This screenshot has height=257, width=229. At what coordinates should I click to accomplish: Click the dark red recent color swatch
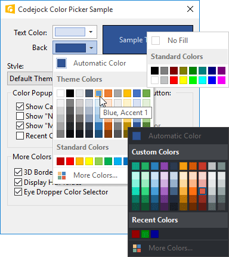136,234
